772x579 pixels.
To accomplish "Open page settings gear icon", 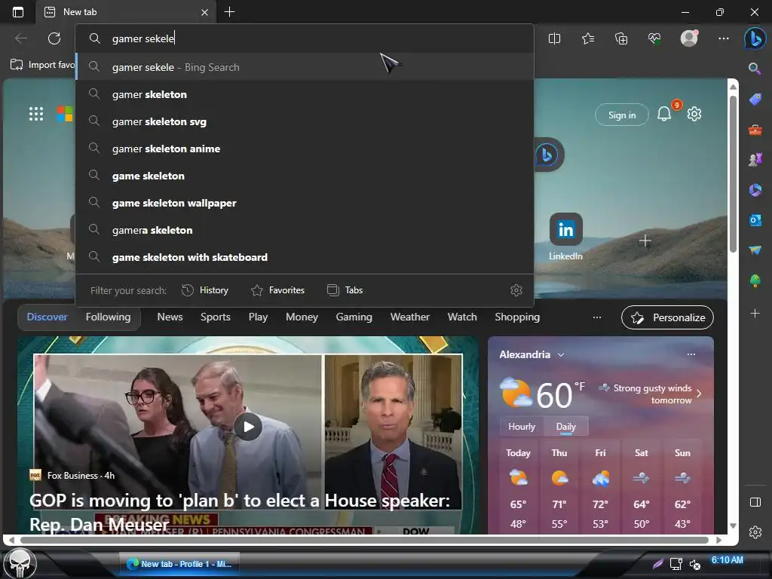I will click(694, 114).
